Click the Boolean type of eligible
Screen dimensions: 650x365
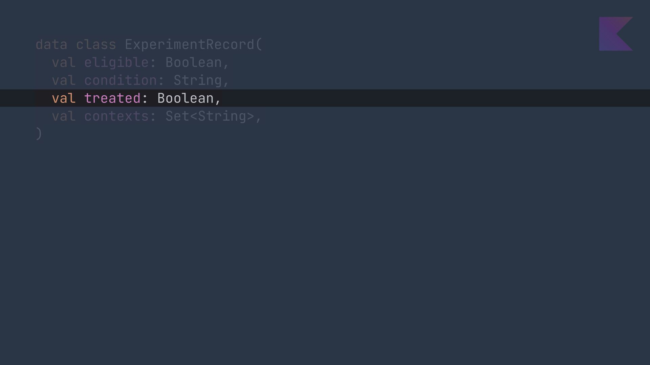click(x=194, y=63)
